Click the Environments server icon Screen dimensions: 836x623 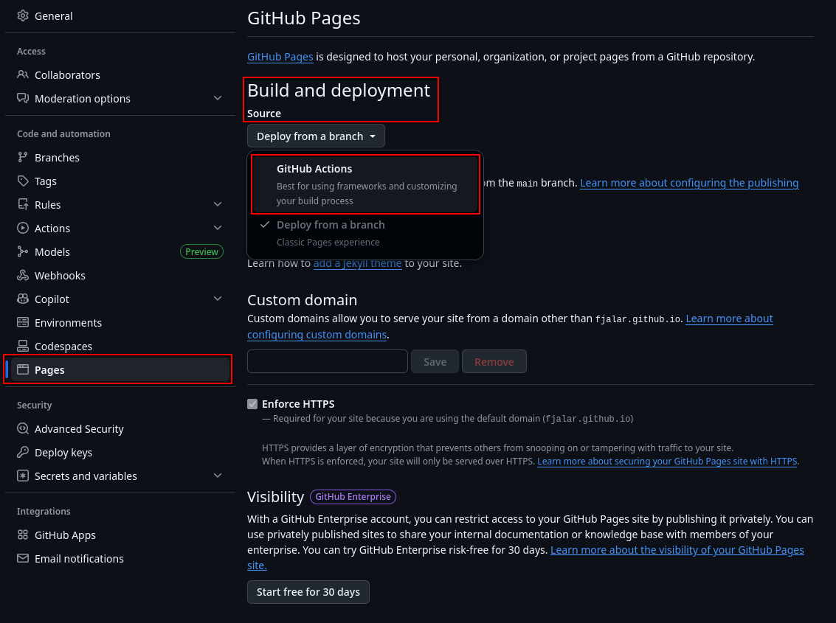click(x=22, y=322)
